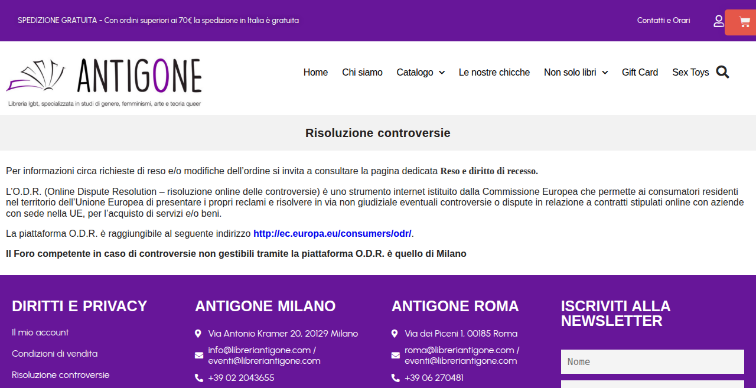
Task: Click the Diritti e Privacy footer heading
Action: click(79, 306)
